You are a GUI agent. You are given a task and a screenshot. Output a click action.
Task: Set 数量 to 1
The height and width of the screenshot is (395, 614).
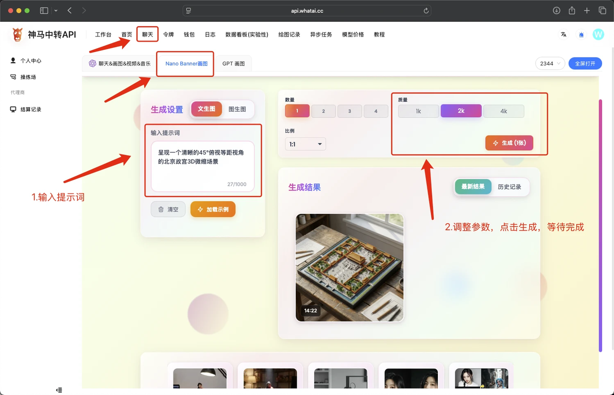tap(297, 111)
